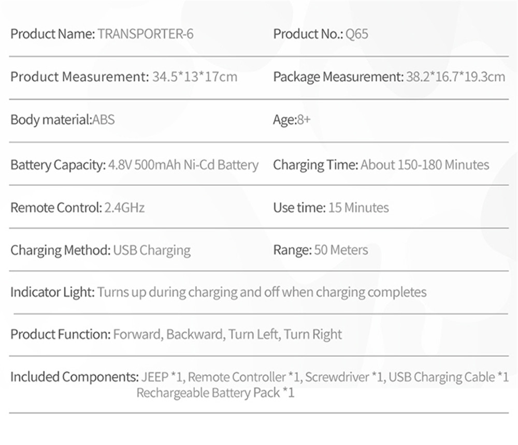Click the Product Function label
518x445 pixels.
click(x=60, y=334)
